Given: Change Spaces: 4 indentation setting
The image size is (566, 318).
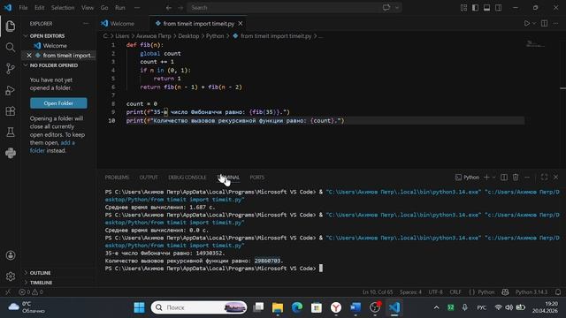Looking at the screenshot, I should click(x=410, y=292).
